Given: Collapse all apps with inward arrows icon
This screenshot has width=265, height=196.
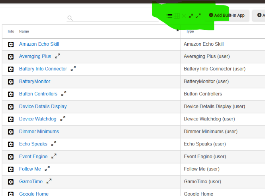Looking at the screenshot, I should click(x=191, y=16).
